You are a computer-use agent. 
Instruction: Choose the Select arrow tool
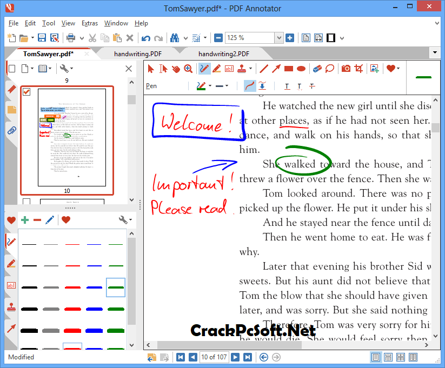(x=151, y=69)
